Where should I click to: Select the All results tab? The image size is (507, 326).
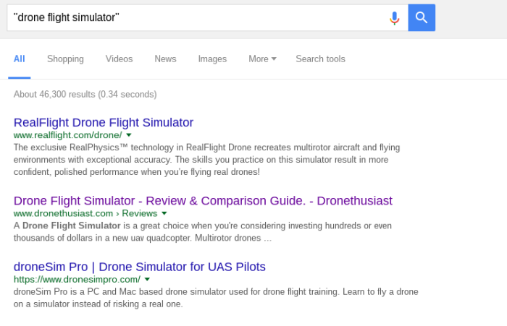[x=19, y=59]
